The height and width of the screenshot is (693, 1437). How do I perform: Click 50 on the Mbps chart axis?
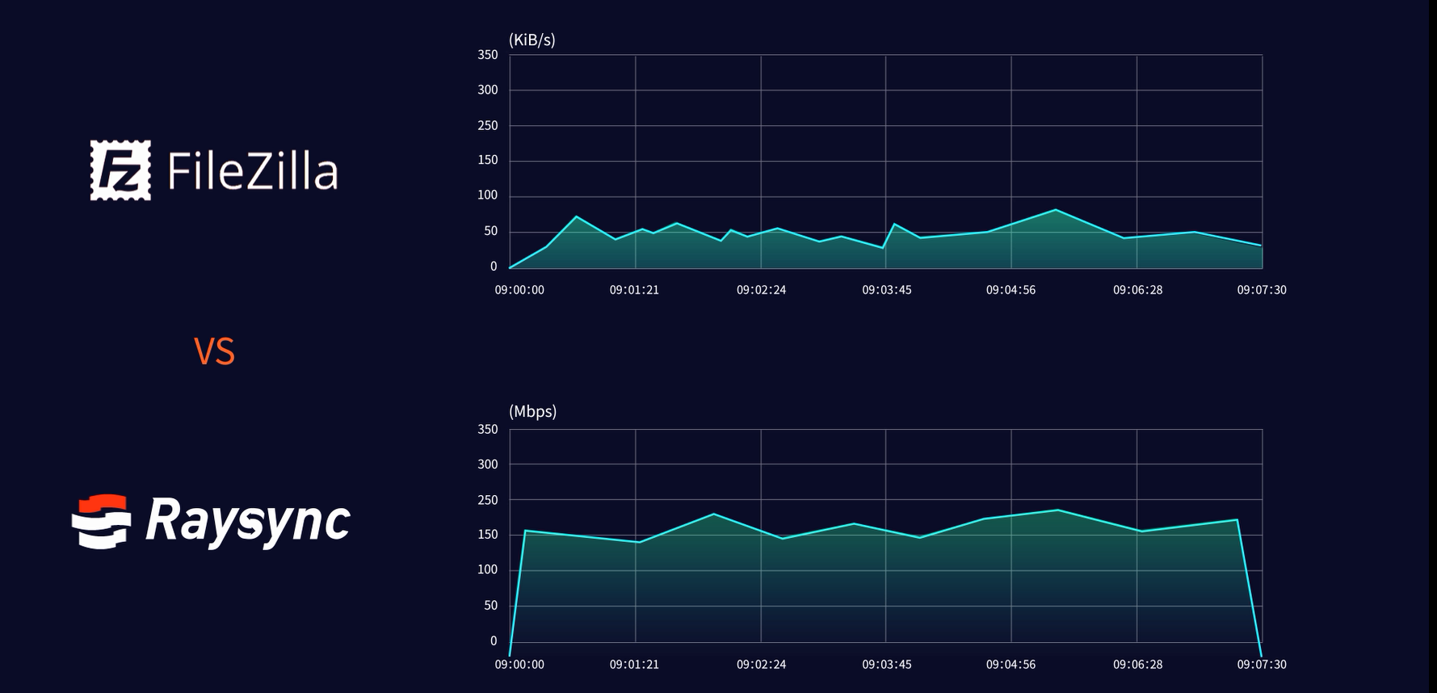point(491,606)
